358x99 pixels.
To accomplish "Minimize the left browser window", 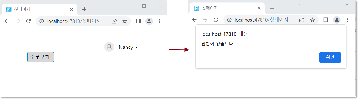I will point(129,6).
